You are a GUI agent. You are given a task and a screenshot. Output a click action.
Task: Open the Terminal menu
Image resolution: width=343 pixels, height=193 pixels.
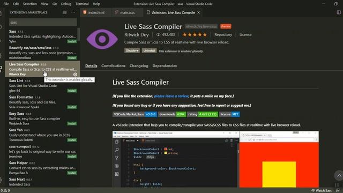(82, 4)
